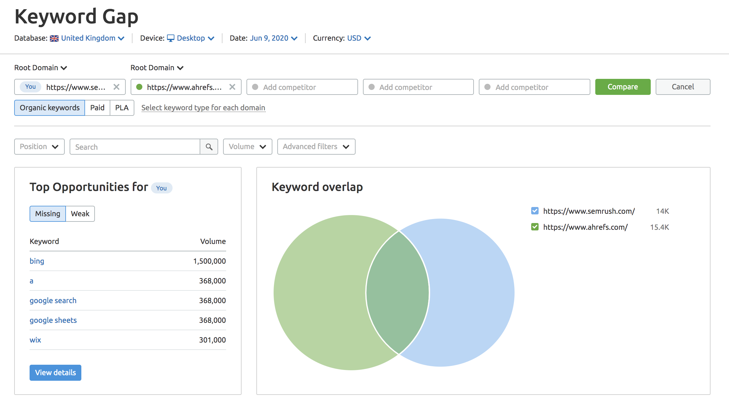Click the 'You' badge in first domain field
Viewport: 729px width, 406px height.
(31, 87)
